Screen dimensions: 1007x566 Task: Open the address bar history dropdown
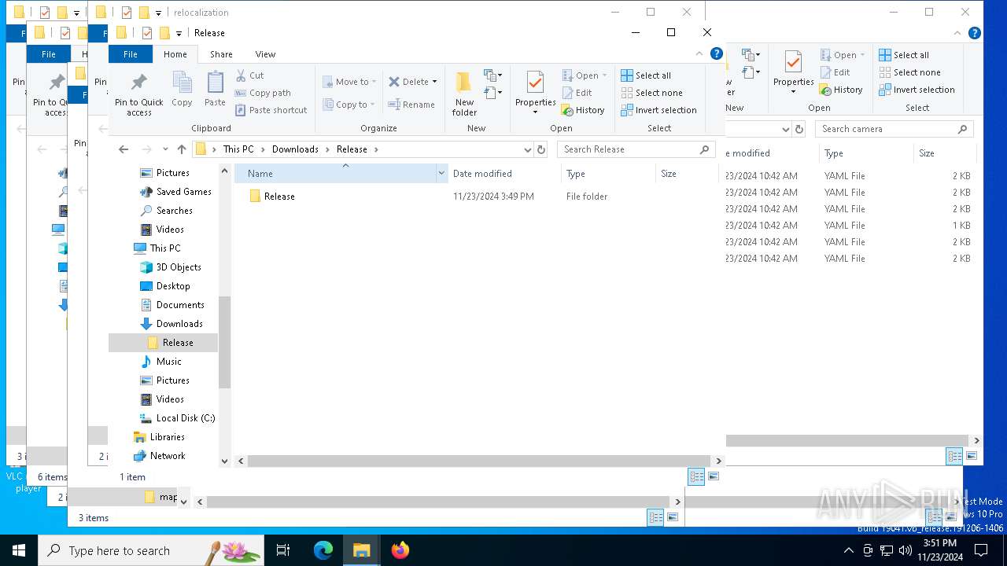[527, 149]
